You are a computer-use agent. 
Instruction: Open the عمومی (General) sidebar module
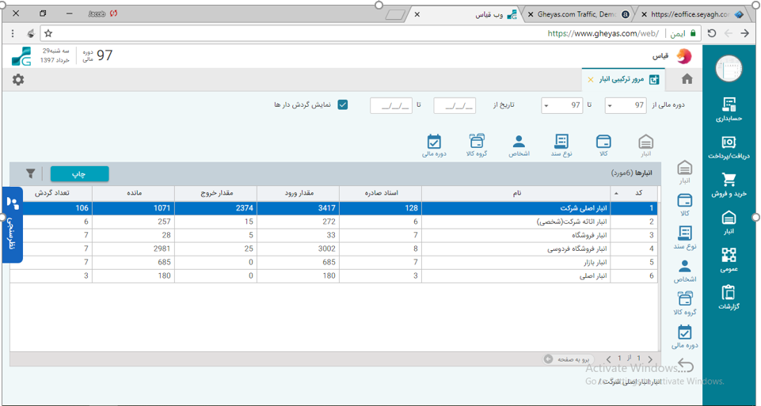pos(729,260)
